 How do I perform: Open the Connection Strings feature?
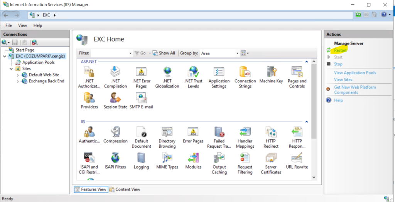pyautogui.click(x=245, y=77)
